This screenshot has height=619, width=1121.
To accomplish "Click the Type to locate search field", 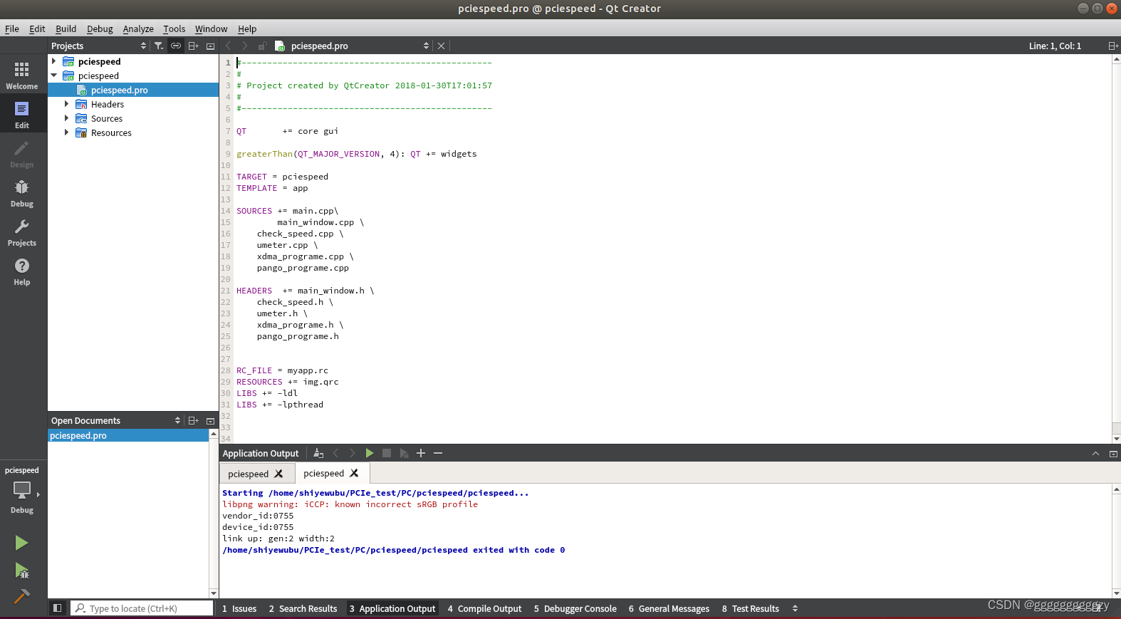I will (142, 608).
